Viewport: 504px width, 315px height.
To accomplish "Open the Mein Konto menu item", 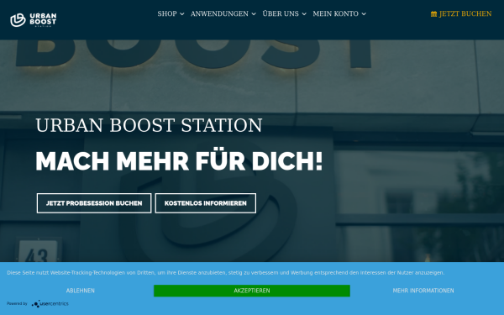I will pyautogui.click(x=335, y=13).
